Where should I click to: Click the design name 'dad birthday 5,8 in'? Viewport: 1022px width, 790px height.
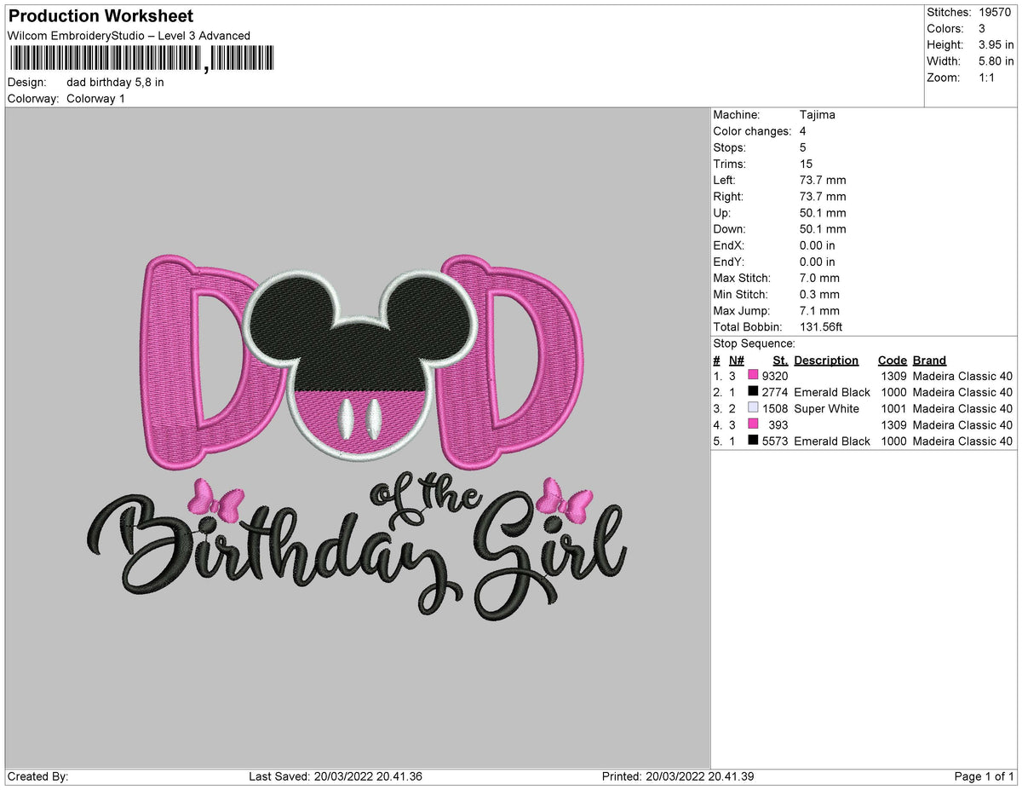115,83
